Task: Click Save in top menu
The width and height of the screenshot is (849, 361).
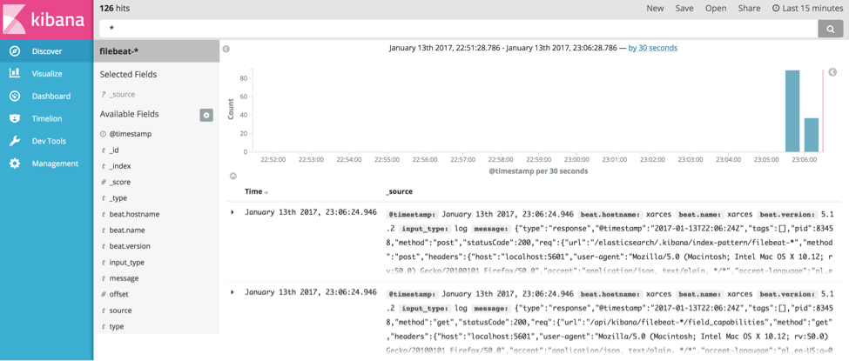Action: pos(684,8)
